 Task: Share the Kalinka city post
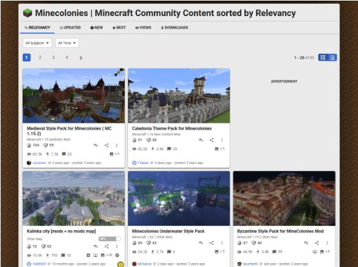click(107, 246)
